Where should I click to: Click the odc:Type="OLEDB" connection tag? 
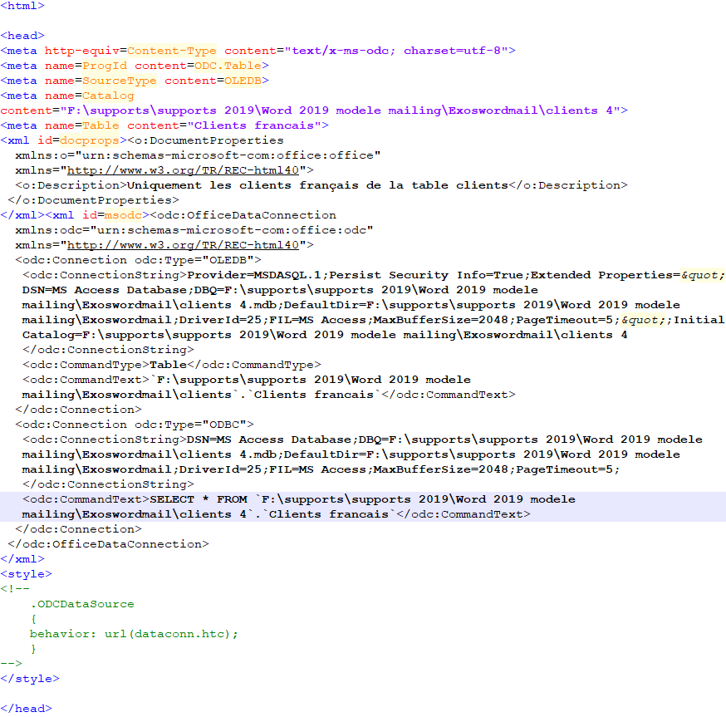138,260
